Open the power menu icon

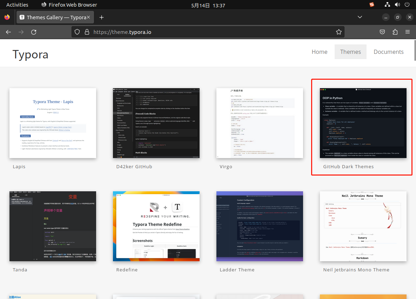(407, 5)
